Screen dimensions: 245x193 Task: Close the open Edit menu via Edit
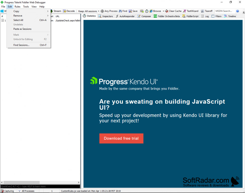tap(10, 7)
